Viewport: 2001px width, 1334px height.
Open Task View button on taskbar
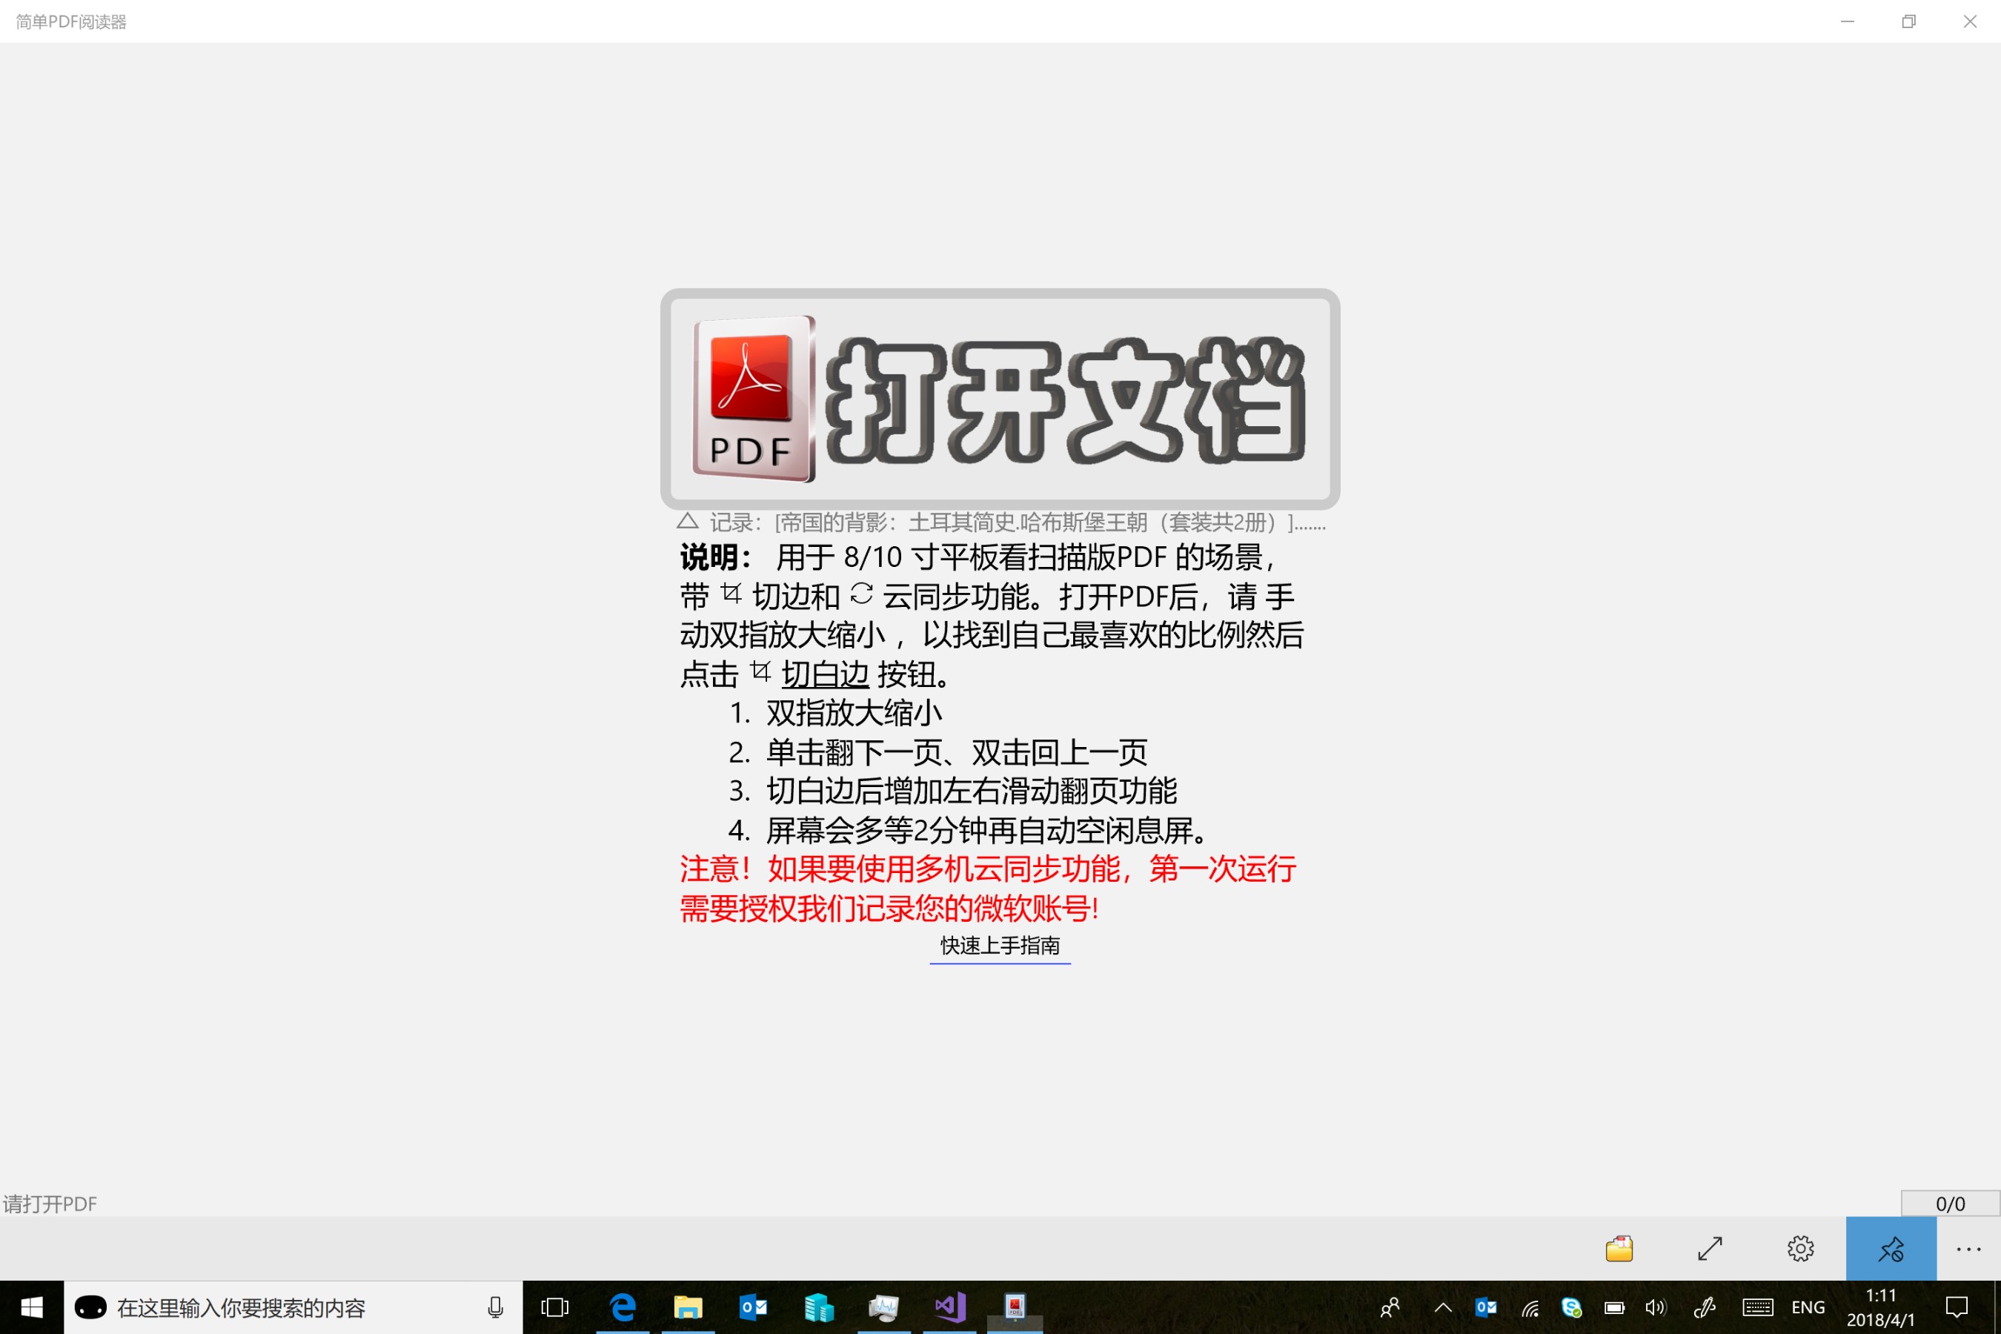pyautogui.click(x=554, y=1307)
